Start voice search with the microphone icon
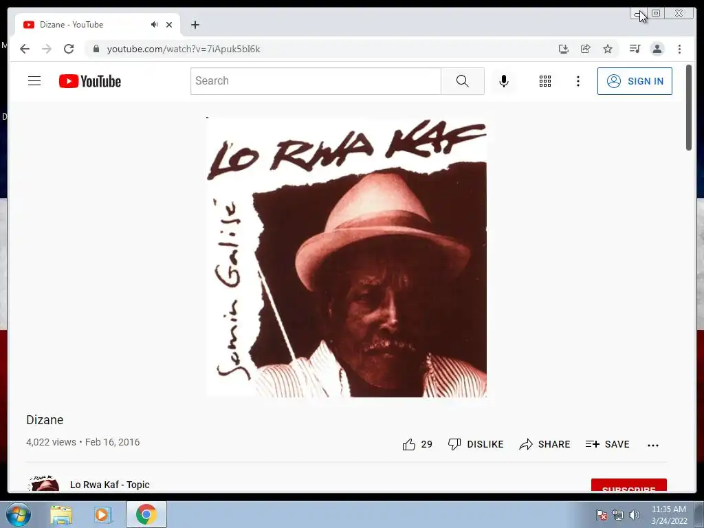 click(x=504, y=81)
